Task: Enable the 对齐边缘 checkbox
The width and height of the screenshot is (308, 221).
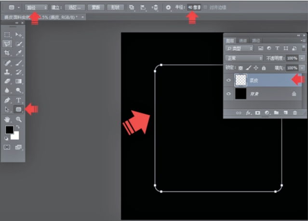Action: coord(206,7)
